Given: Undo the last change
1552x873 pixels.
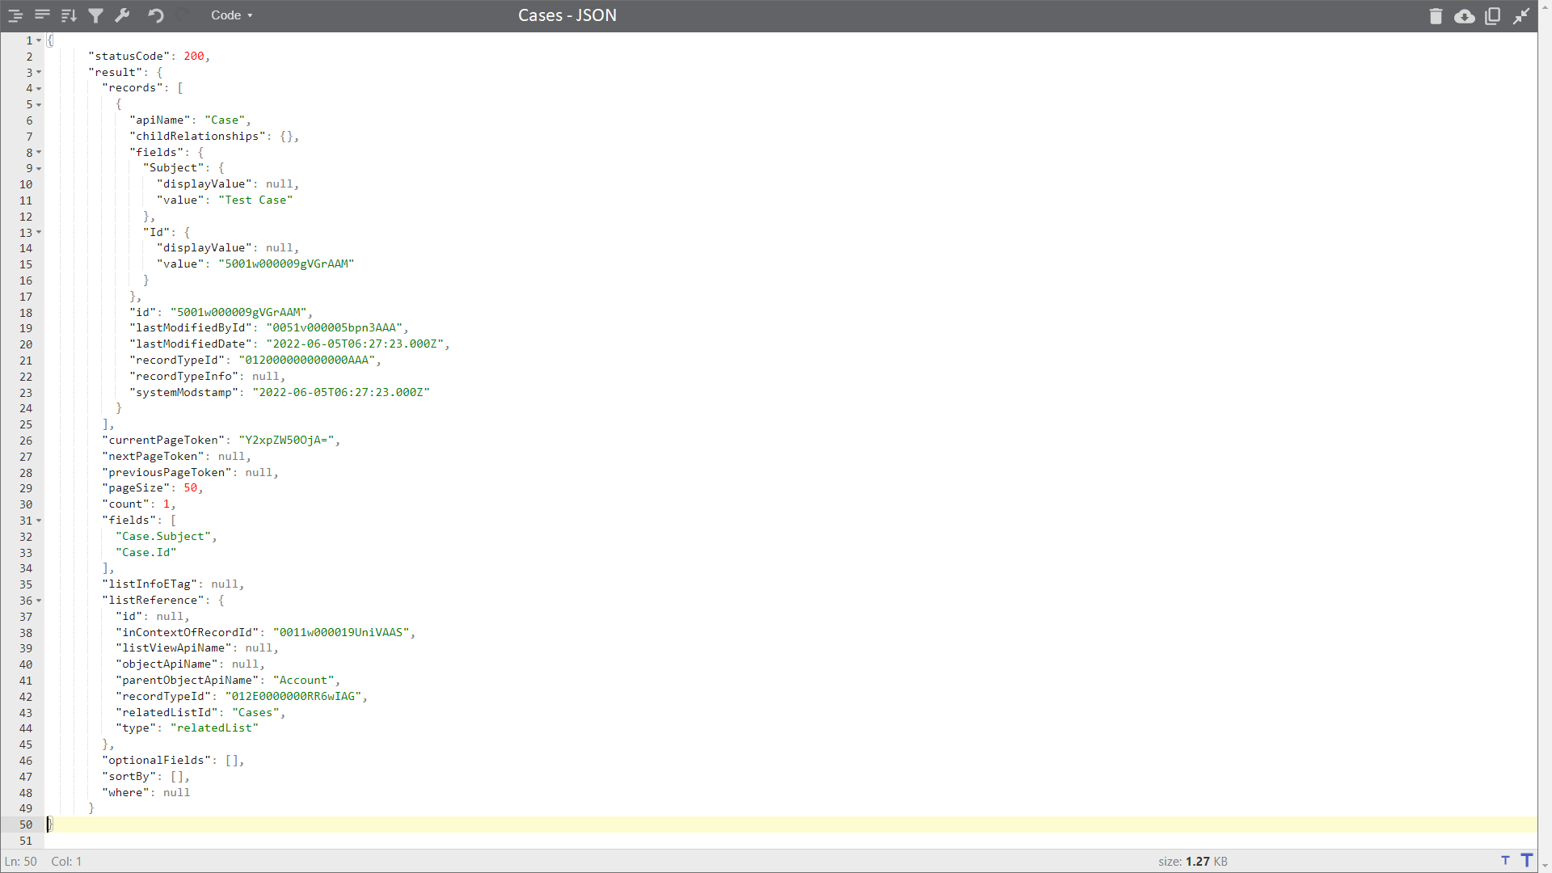Looking at the screenshot, I should pos(155,15).
